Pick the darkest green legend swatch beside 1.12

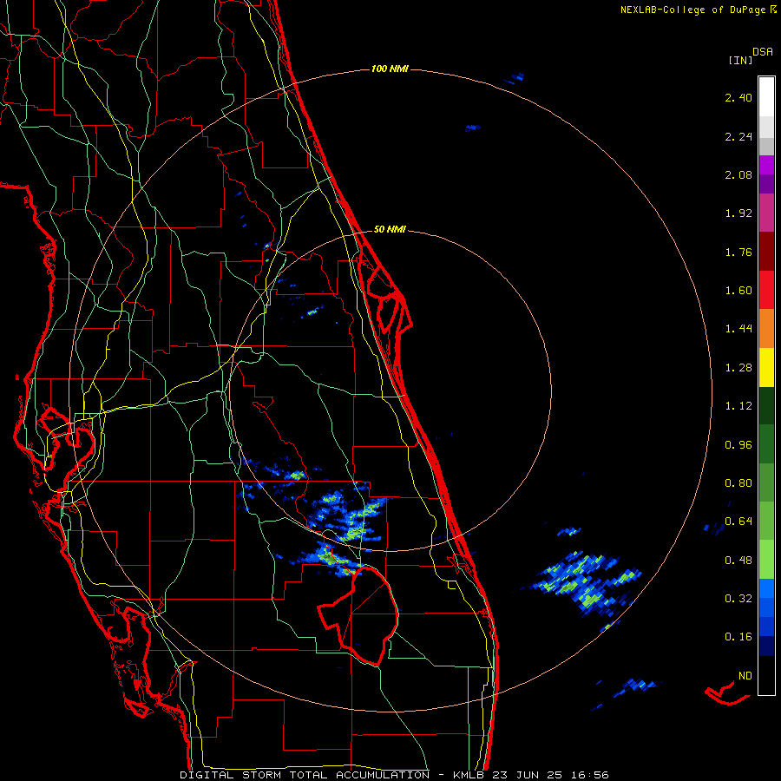(x=766, y=405)
